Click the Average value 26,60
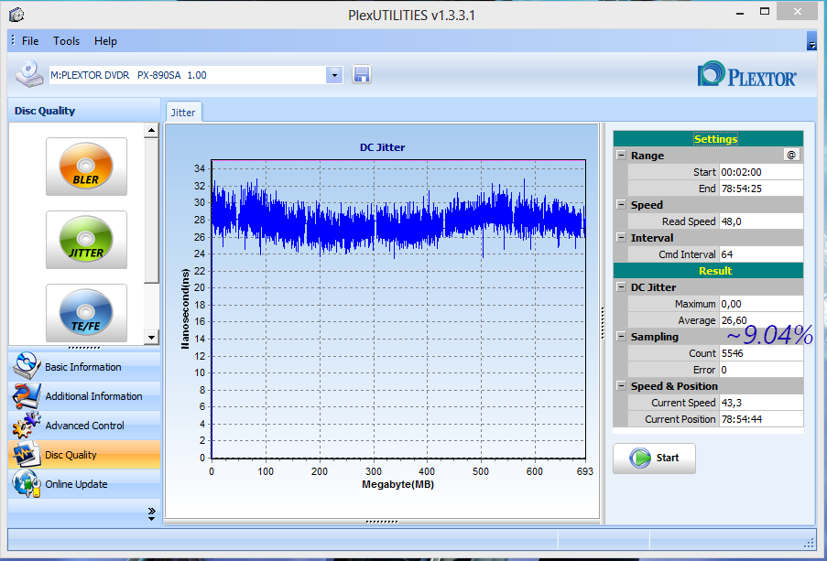 click(x=761, y=320)
